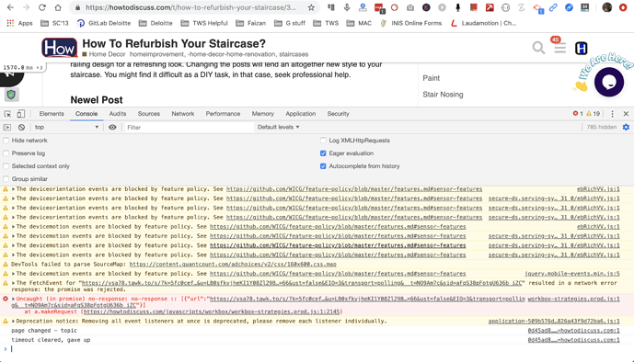This screenshot has width=634, height=362.
Task: Click the green shield icon on left edge
Action: (x=11, y=95)
